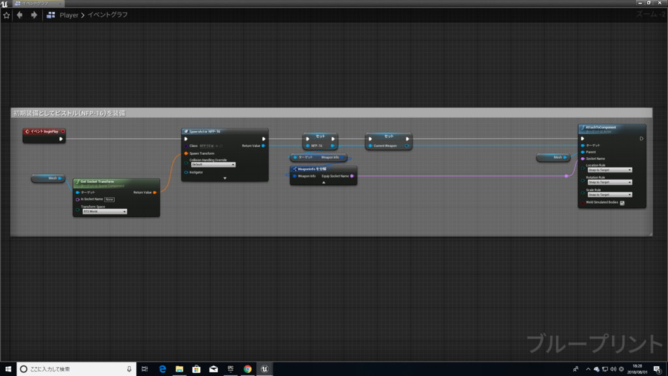Image resolution: width=668 pixels, height=376 pixels.
Task: Click the BeginPlay event node's exec output pin
Action: pyautogui.click(x=61, y=139)
